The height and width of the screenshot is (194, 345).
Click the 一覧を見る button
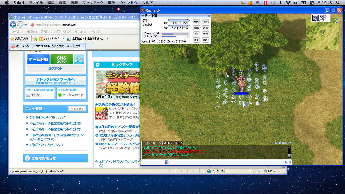[77, 109]
